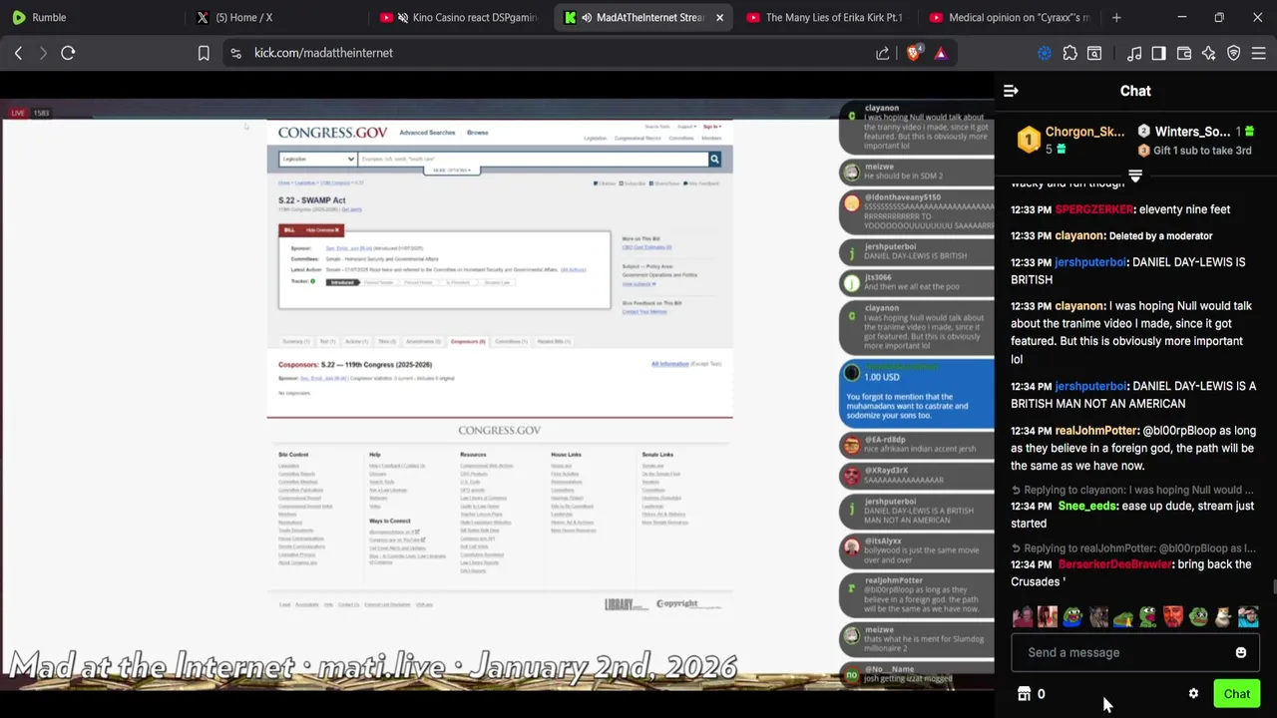Insert the last saluting man emote

click(x=1248, y=617)
